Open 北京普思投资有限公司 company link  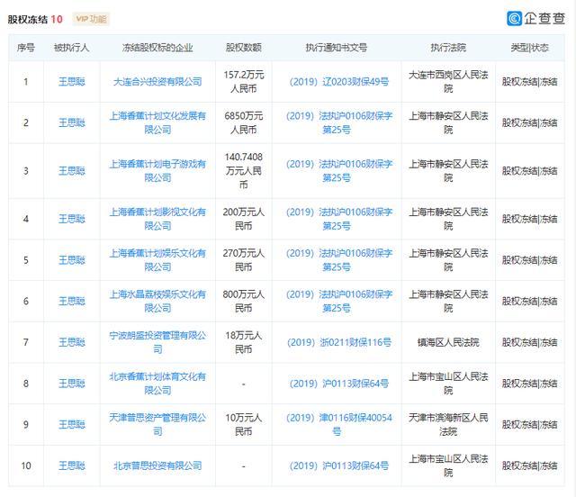coord(157,465)
